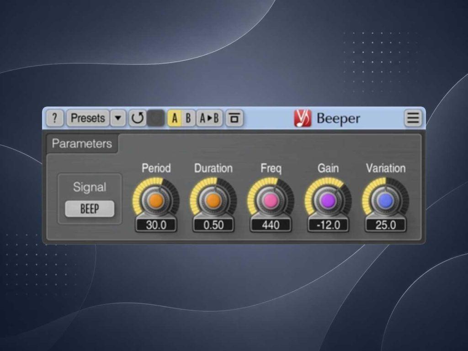468x351 pixels.
Task: Click the Gain label above the knob
Action: pyautogui.click(x=328, y=168)
